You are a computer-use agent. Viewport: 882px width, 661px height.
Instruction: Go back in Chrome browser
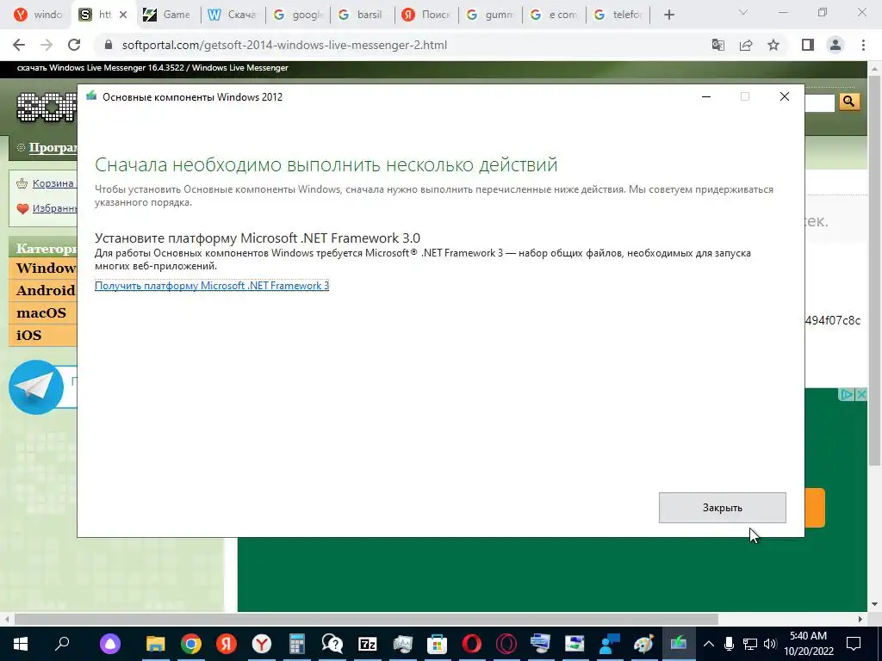coord(19,45)
